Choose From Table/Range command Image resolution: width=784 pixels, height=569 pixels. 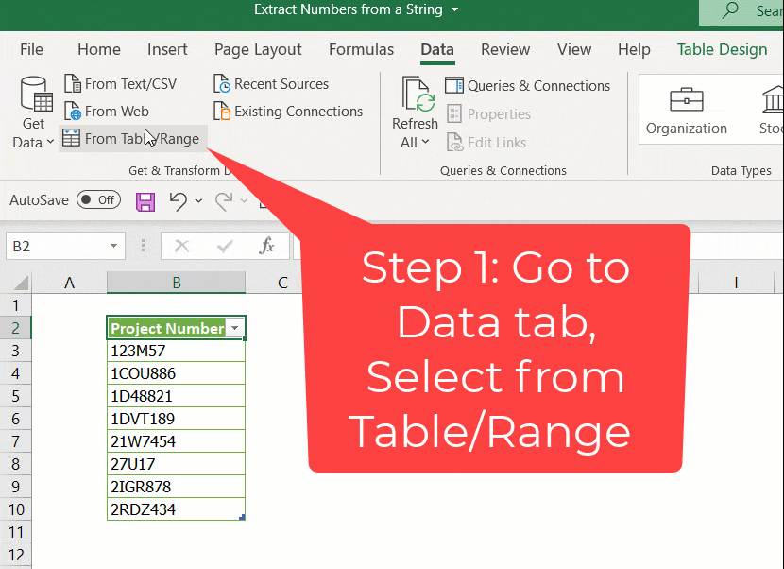[130, 139]
